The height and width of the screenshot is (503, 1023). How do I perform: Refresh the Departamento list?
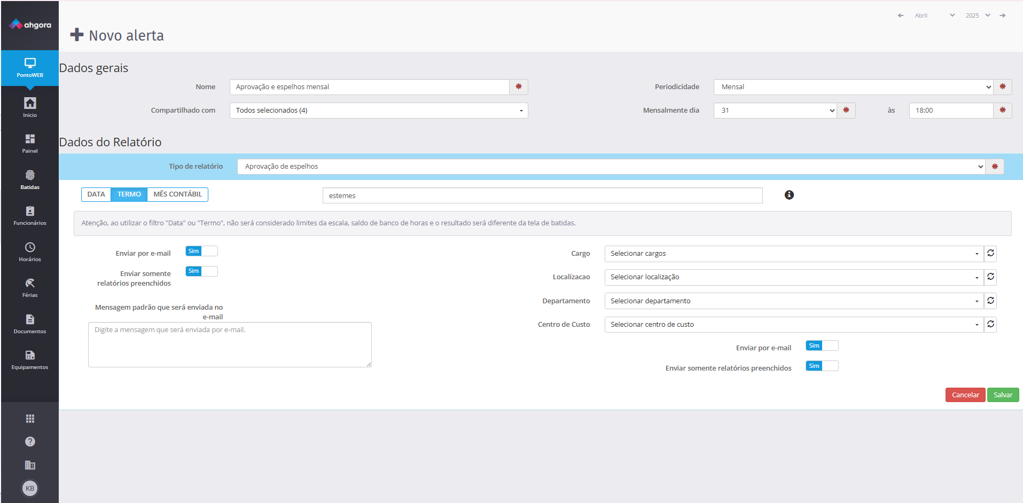[x=990, y=301]
